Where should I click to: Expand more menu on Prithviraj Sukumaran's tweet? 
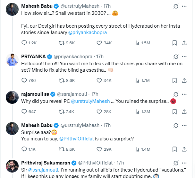184,163
